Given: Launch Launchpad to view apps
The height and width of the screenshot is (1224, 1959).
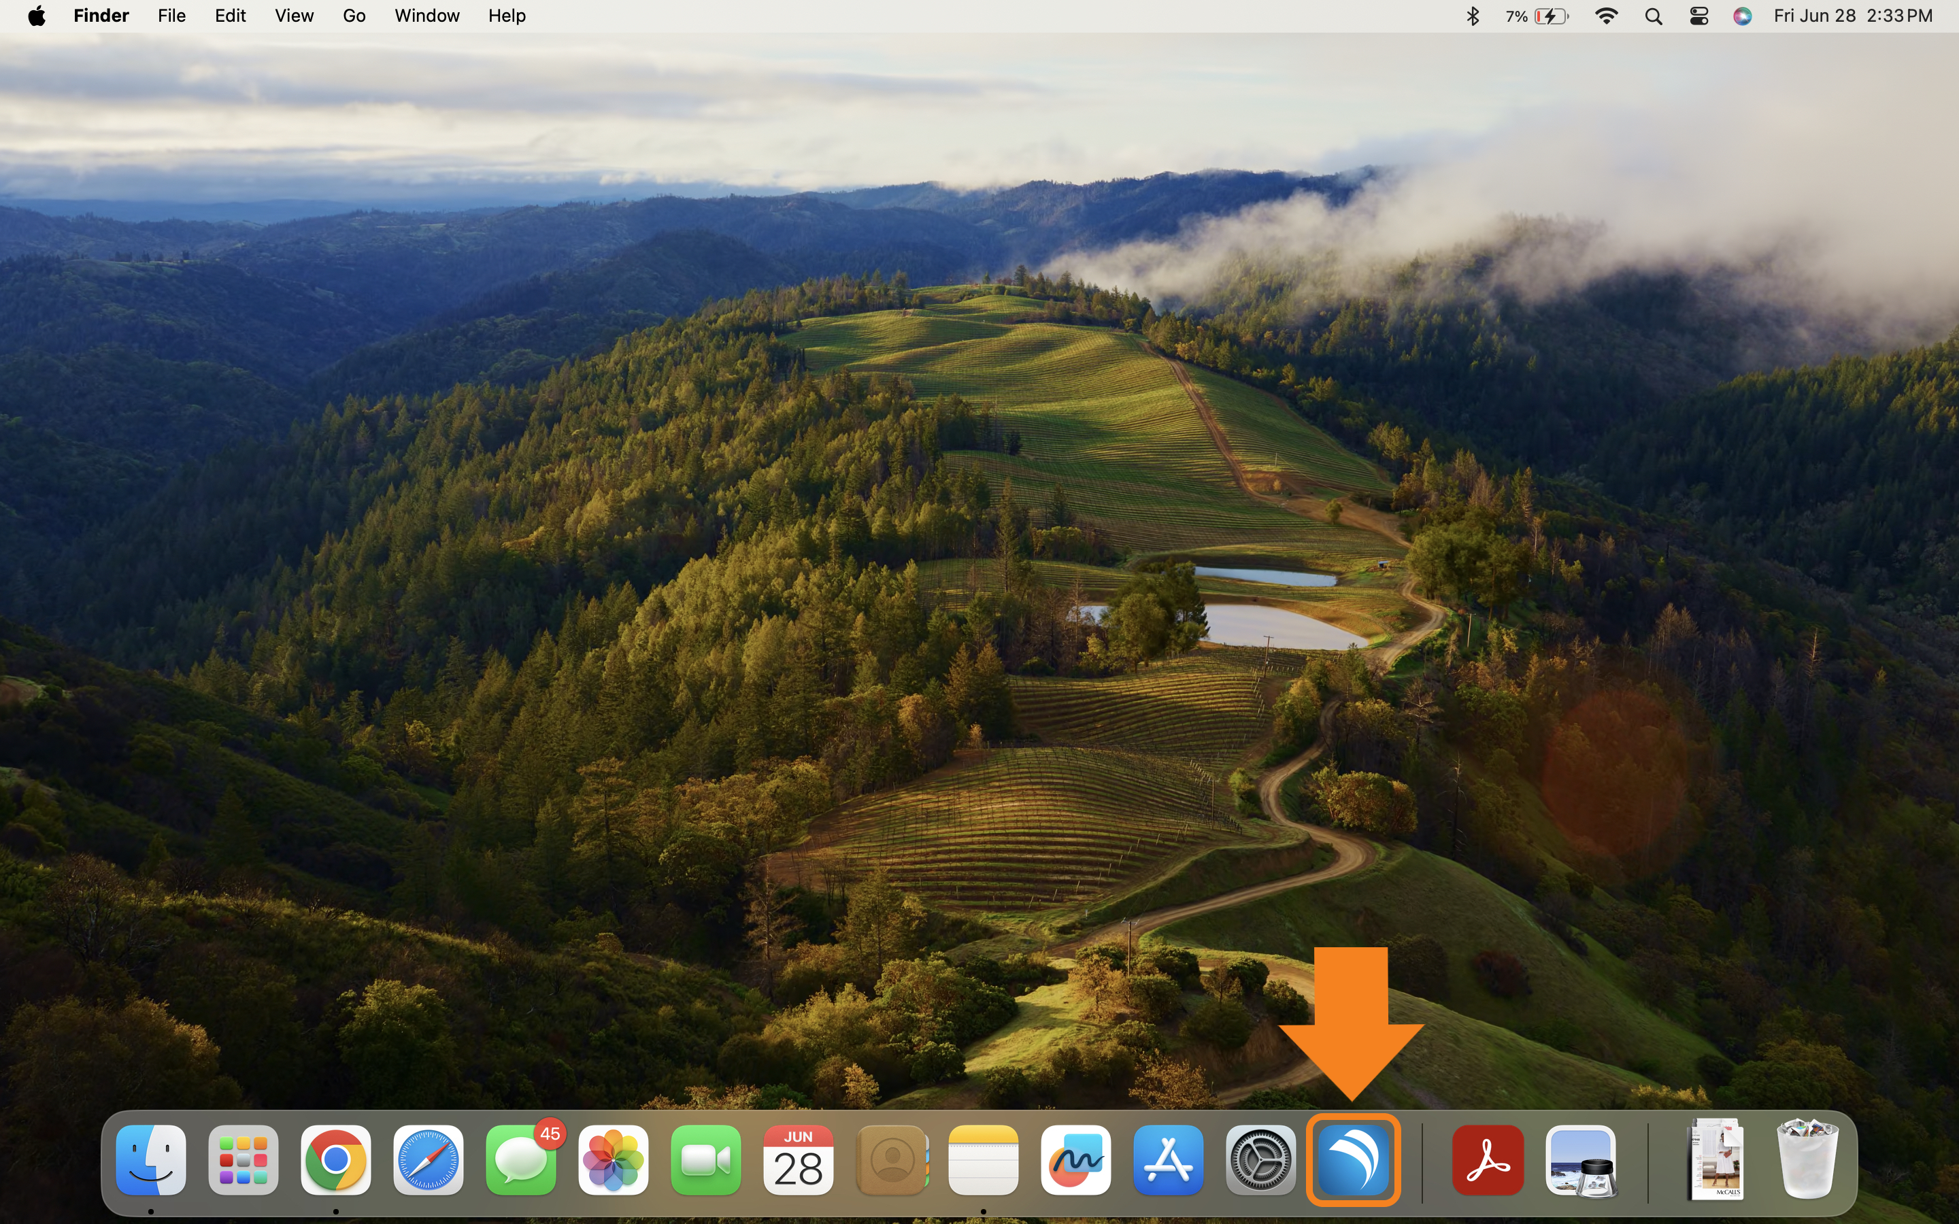Looking at the screenshot, I should [x=243, y=1159].
